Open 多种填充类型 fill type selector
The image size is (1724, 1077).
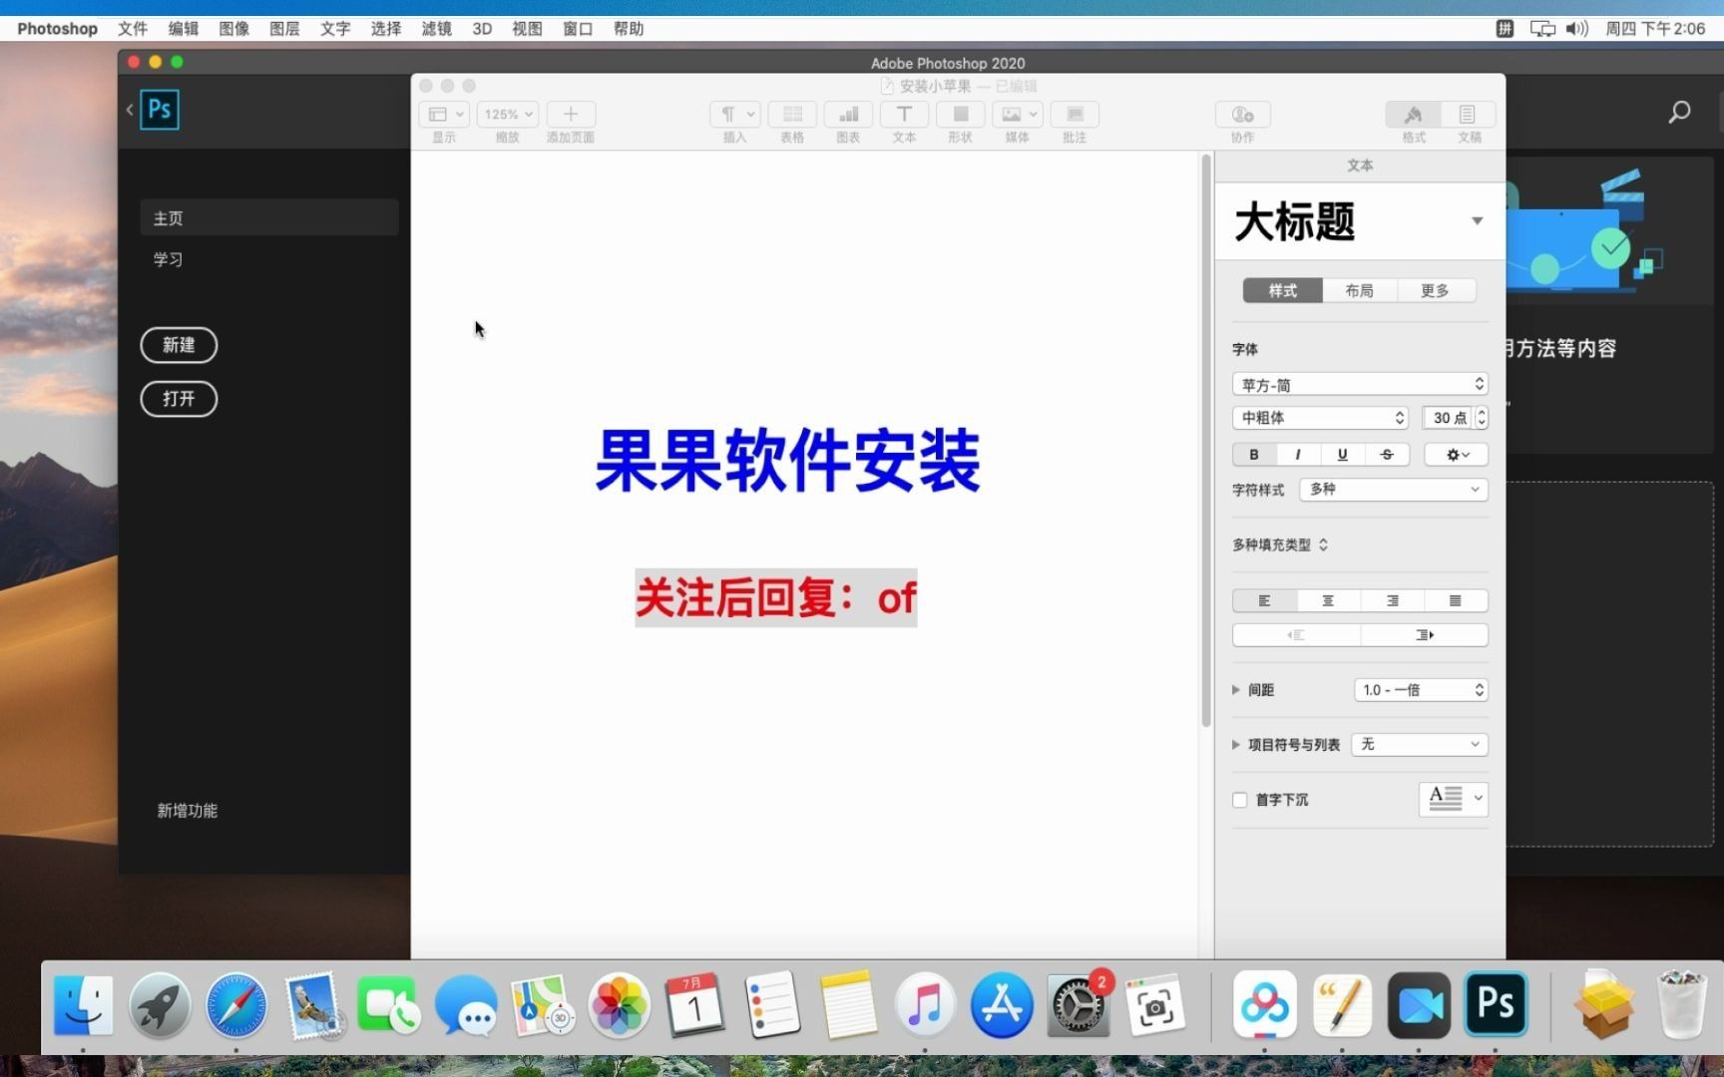click(x=1280, y=544)
